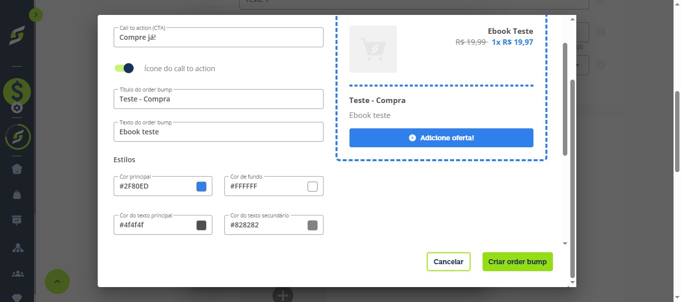681x302 pixels.
Task: Open the light gray secondary text swatch
Action: [313, 225]
